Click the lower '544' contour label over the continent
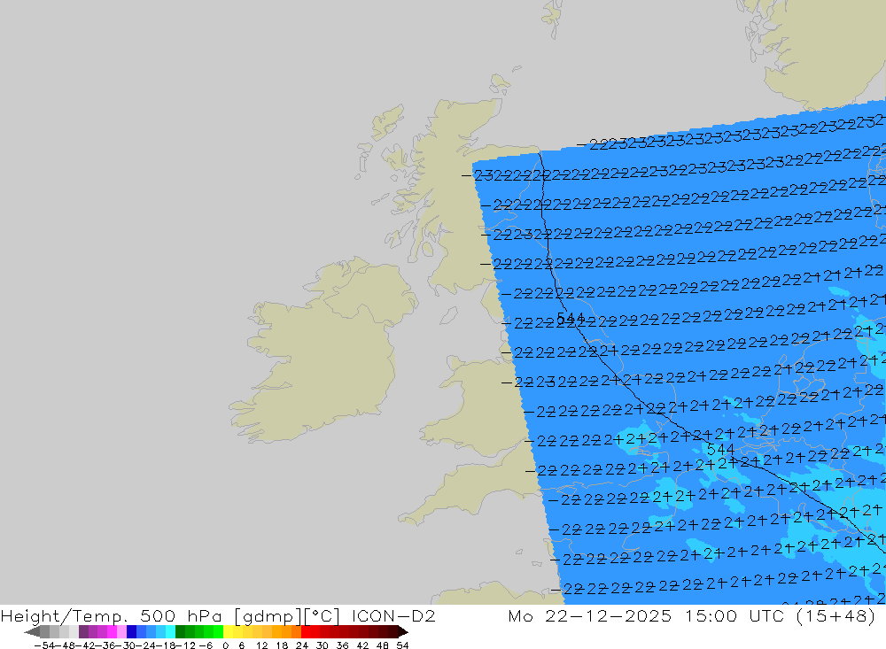The image size is (886, 649). (721, 450)
